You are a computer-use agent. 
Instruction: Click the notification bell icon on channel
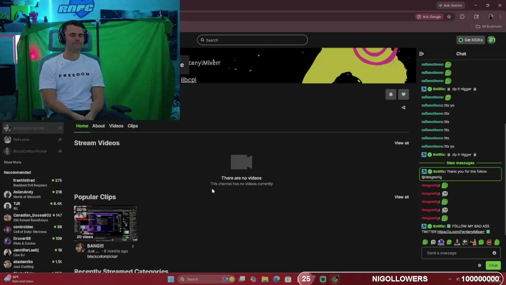click(391, 94)
